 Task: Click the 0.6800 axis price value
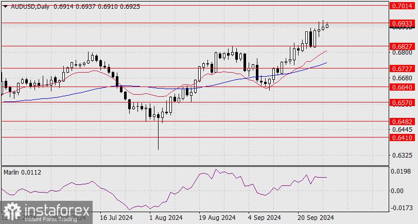point(402,53)
